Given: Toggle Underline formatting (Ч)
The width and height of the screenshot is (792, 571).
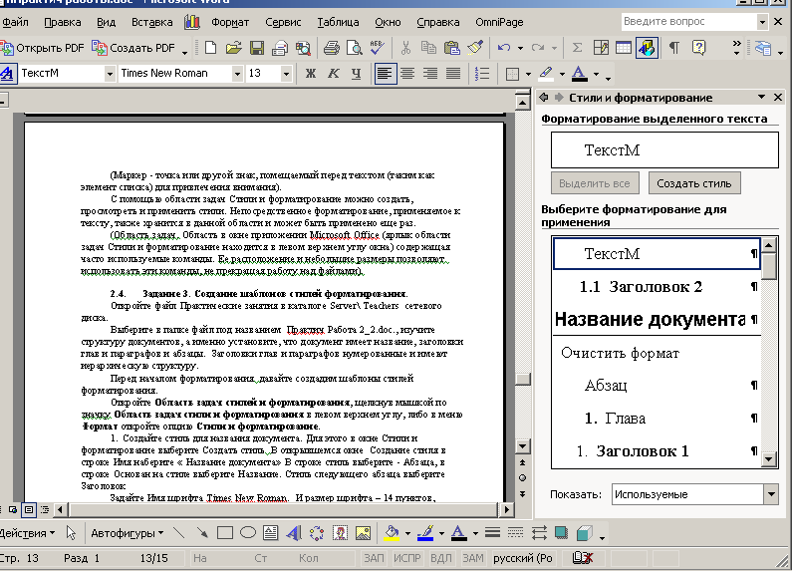Looking at the screenshot, I should click(x=356, y=74).
